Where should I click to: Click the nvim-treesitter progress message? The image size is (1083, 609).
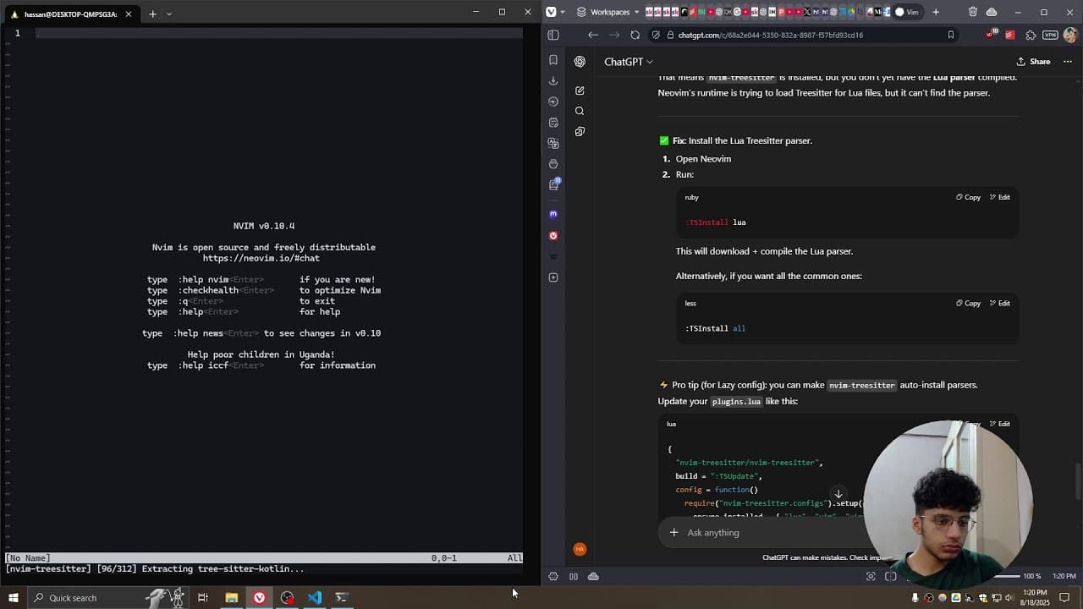click(155, 569)
